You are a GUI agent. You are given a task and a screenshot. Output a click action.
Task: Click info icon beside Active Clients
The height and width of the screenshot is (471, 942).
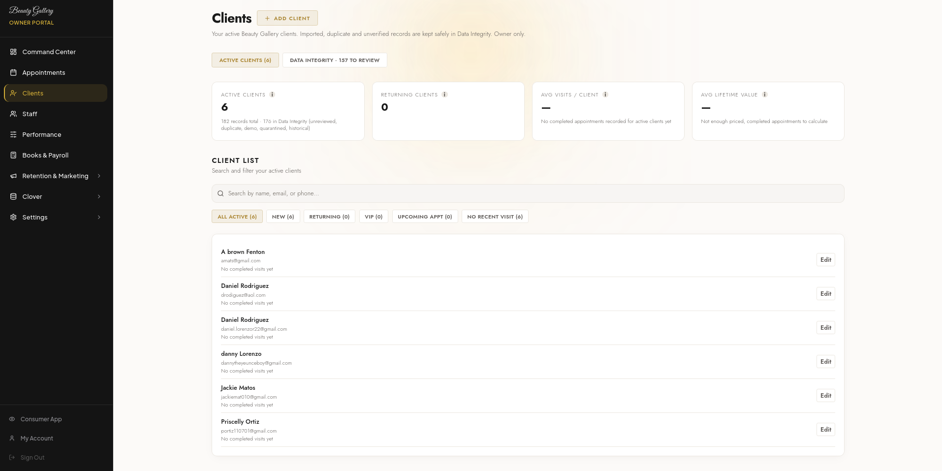click(x=272, y=94)
